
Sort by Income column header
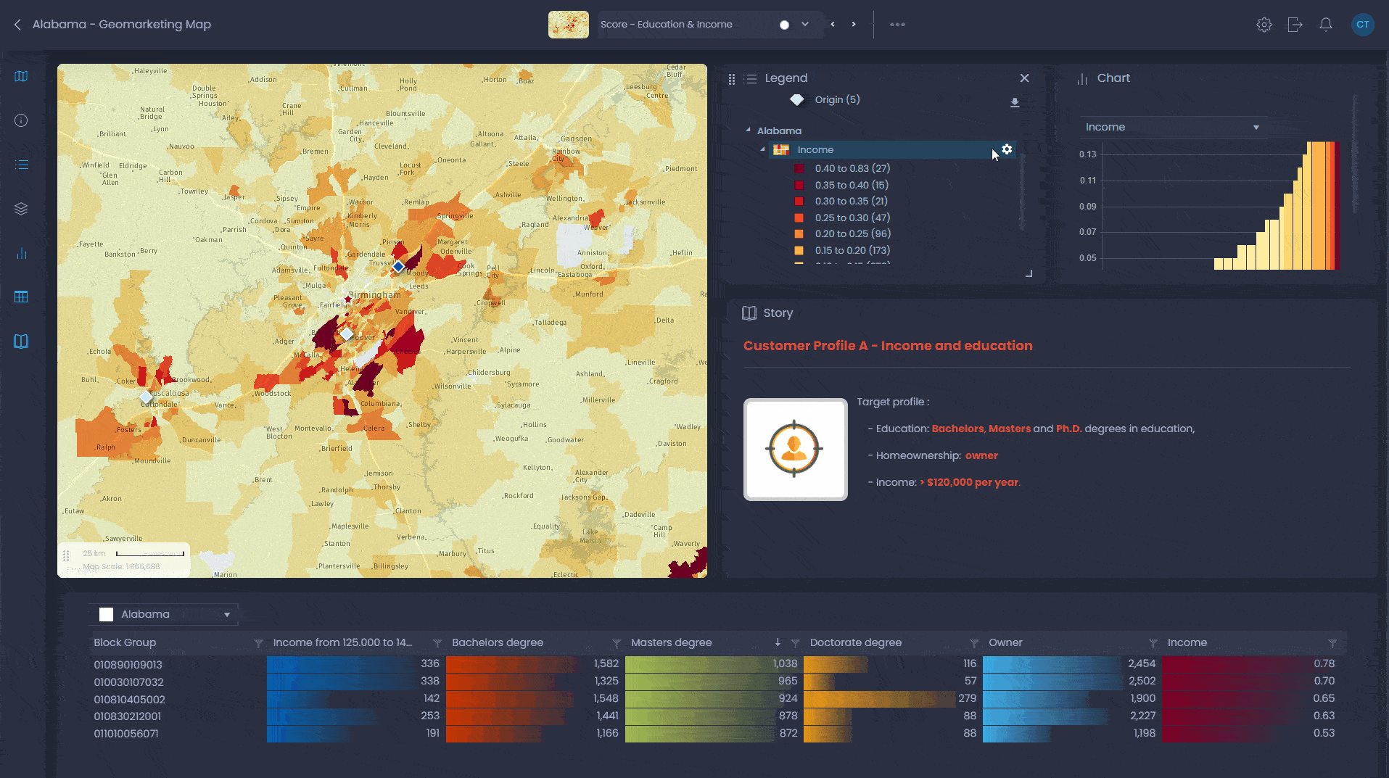click(x=1187, y=642)
